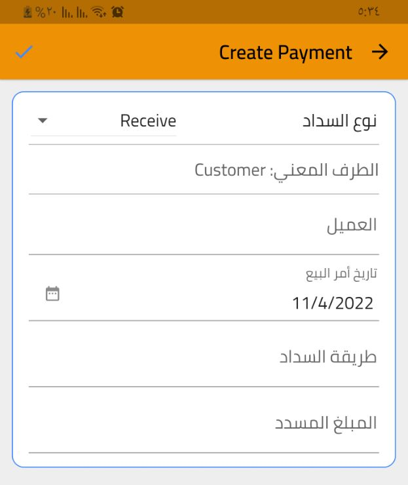
Task: Open the calendar date picker icon
Action: (52, 294)
